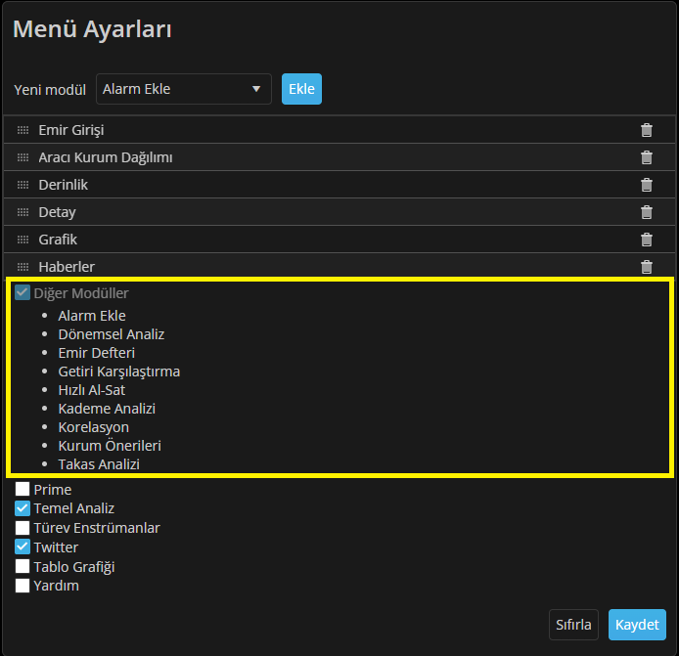Click Korelasyon list item
679x656 pixels.
[x=94, y=427]
